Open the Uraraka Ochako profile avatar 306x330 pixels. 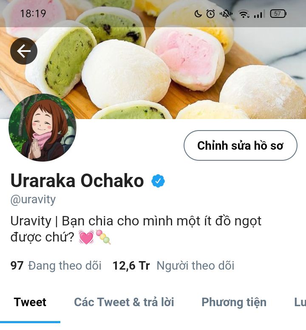tap(42, 128)
